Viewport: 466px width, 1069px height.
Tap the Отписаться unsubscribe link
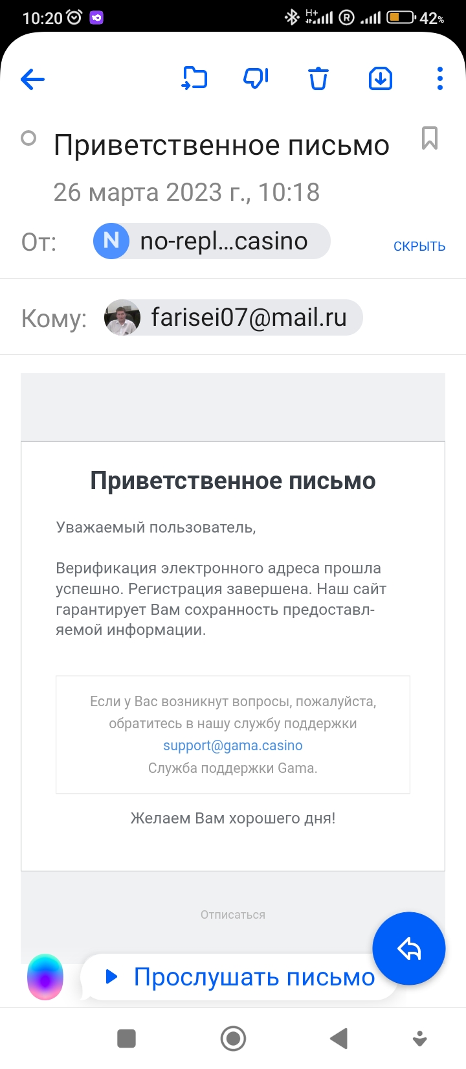click(233, 915)
